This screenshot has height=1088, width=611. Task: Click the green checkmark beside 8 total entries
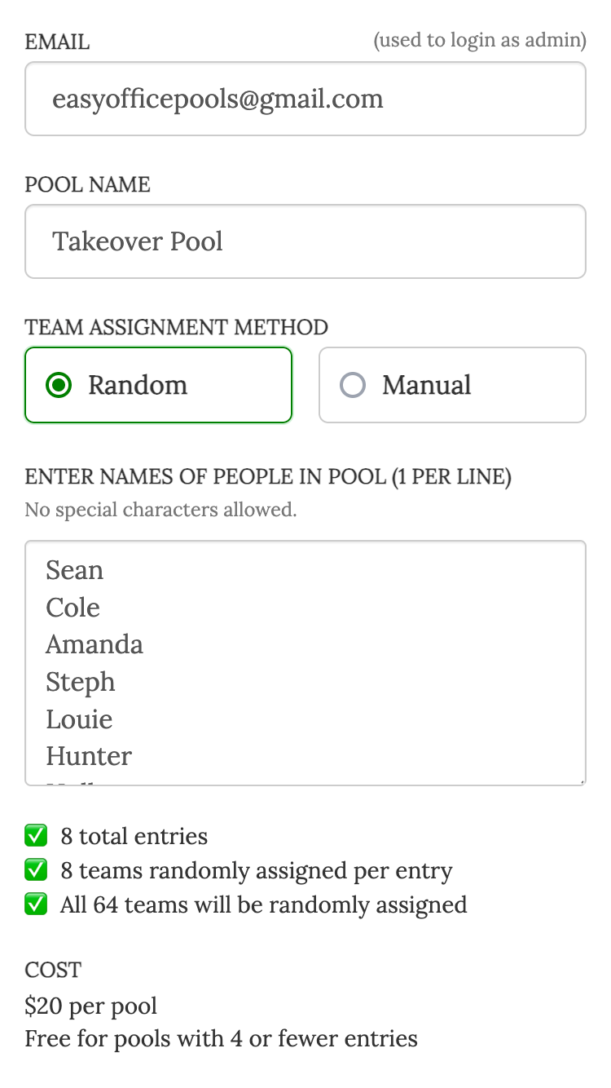tap(36, 835)
